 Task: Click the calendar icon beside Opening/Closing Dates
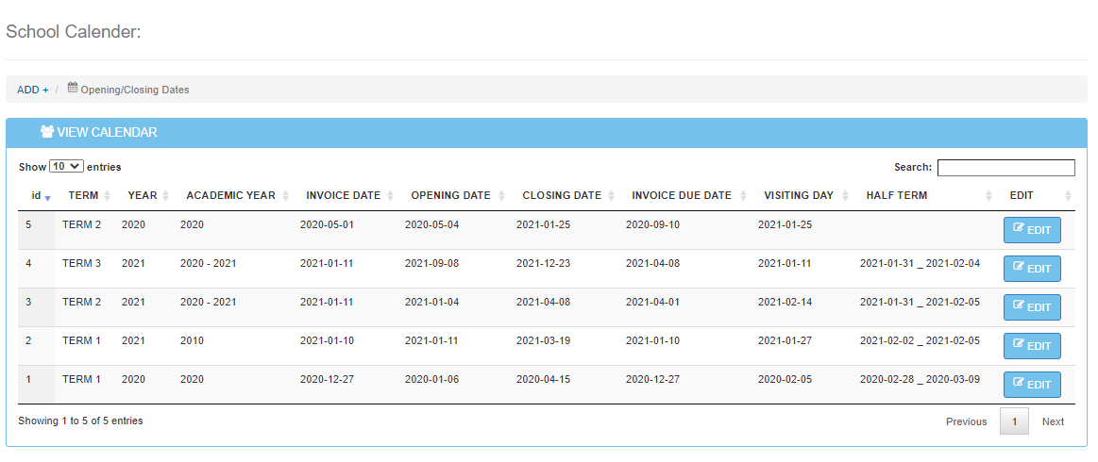73,89
